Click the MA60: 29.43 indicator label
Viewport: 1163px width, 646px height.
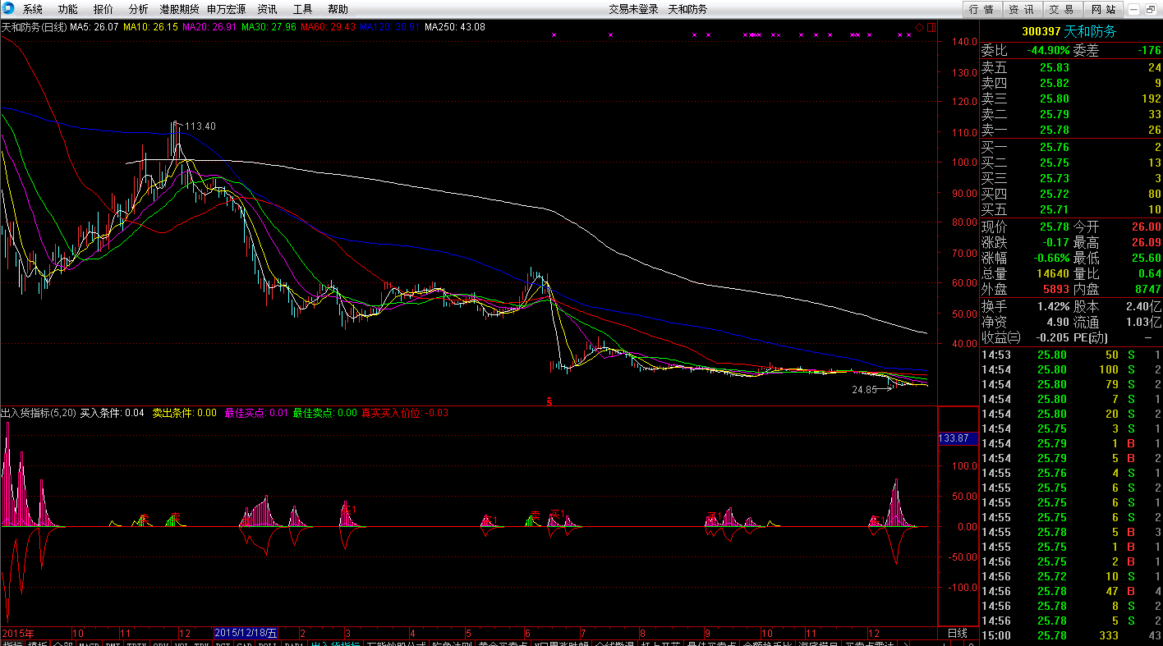[x=328, y=27]
